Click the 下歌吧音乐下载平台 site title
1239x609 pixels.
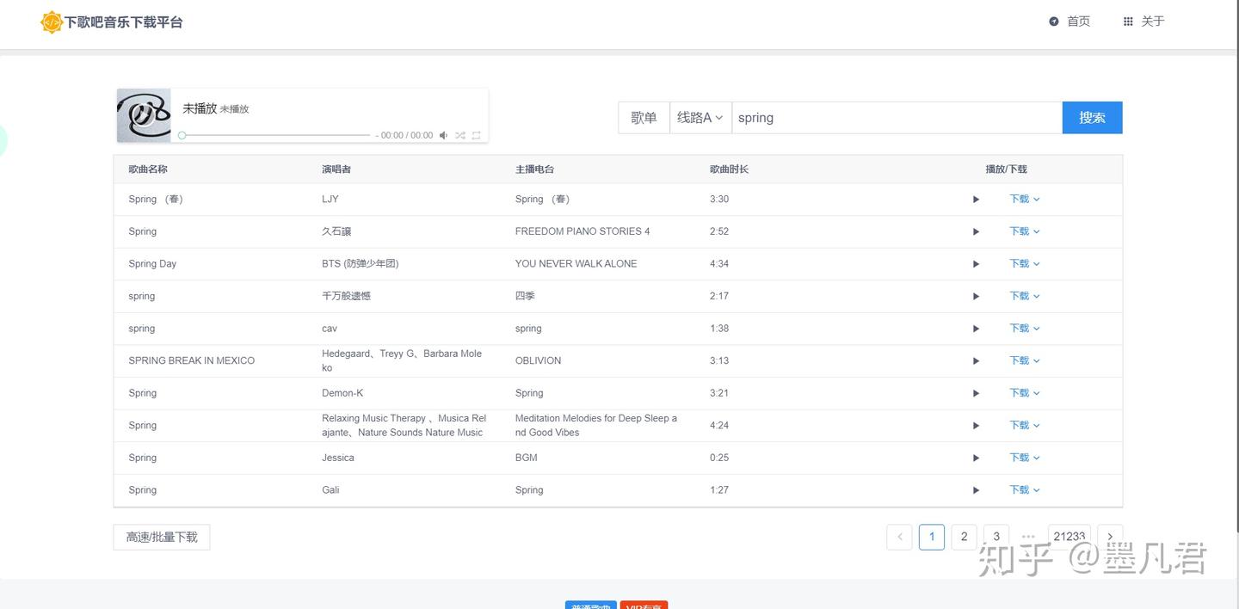[x=124, y=22]
